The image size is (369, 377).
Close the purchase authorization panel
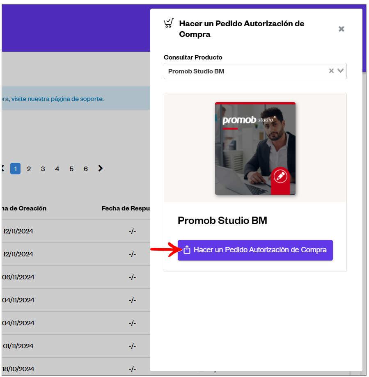coord(341,29)
